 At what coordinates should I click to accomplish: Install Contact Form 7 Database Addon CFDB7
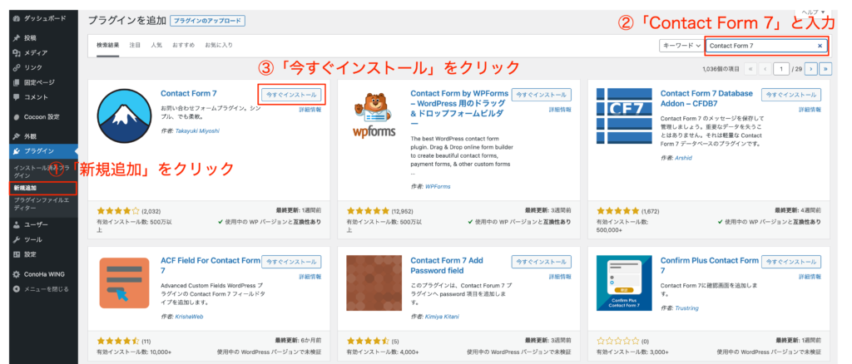791,95
